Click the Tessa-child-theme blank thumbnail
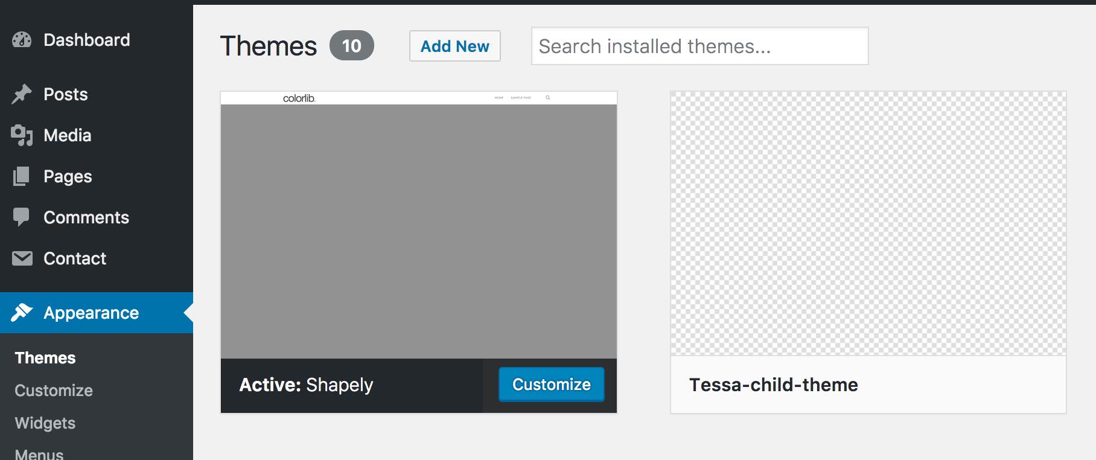Screen dimensions: 1096x460 (x=868, y=223)
